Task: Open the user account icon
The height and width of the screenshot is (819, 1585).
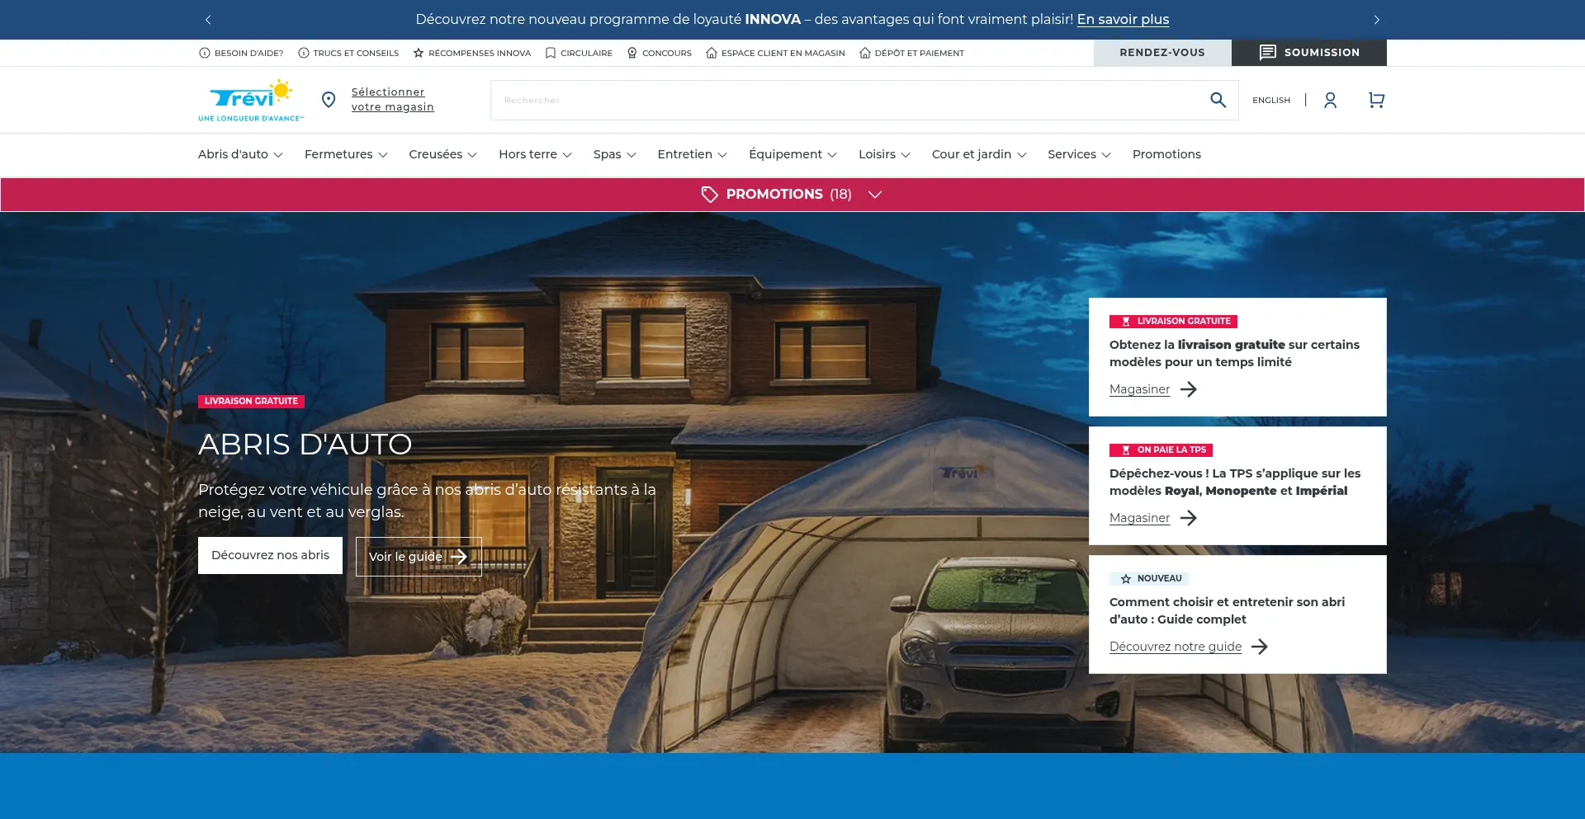Action: tap(1330, 100)
